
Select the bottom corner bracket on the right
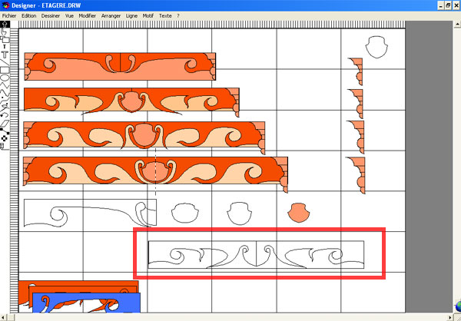click(357, 175)
